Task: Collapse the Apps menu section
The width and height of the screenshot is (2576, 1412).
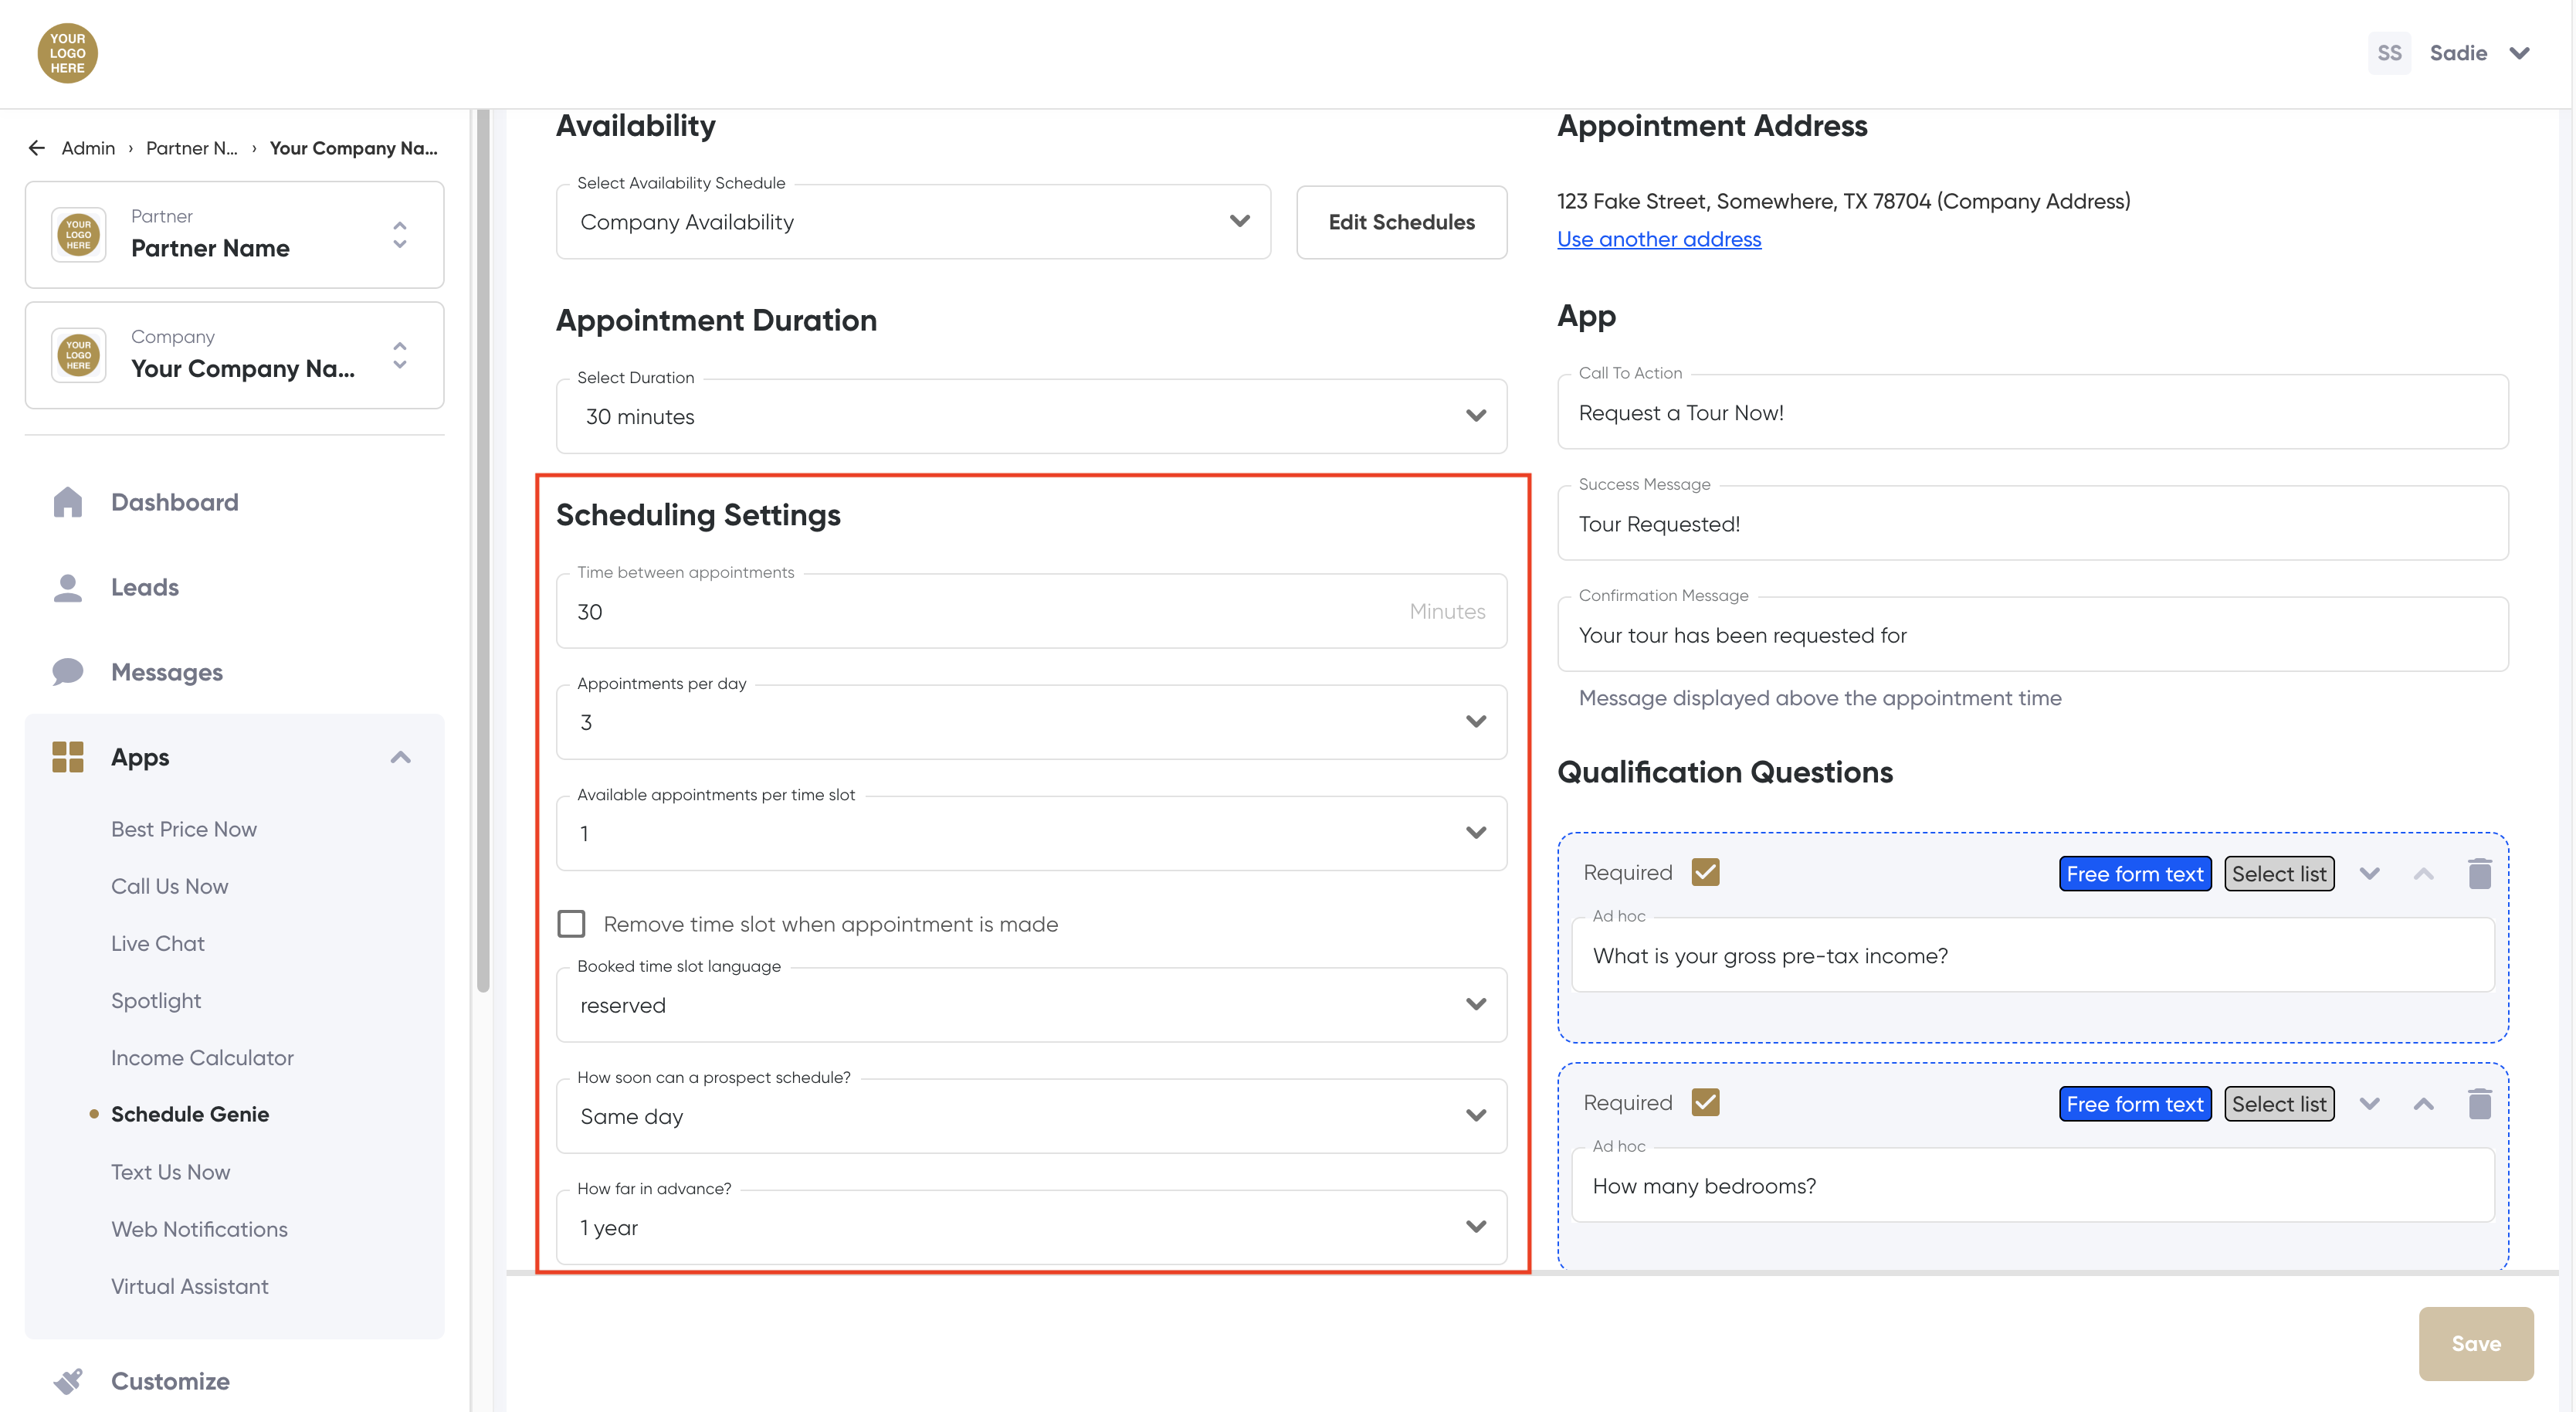Action: point(400,757)
